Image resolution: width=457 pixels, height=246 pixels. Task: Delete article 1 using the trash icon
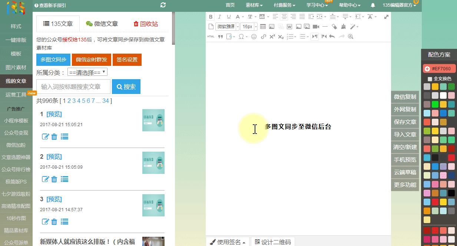54,137
